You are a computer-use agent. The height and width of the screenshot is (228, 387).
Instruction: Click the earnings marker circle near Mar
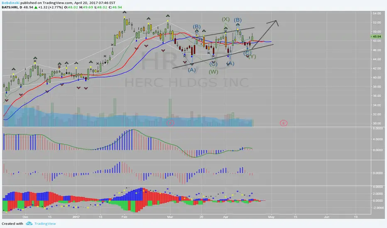coord(170,123)
